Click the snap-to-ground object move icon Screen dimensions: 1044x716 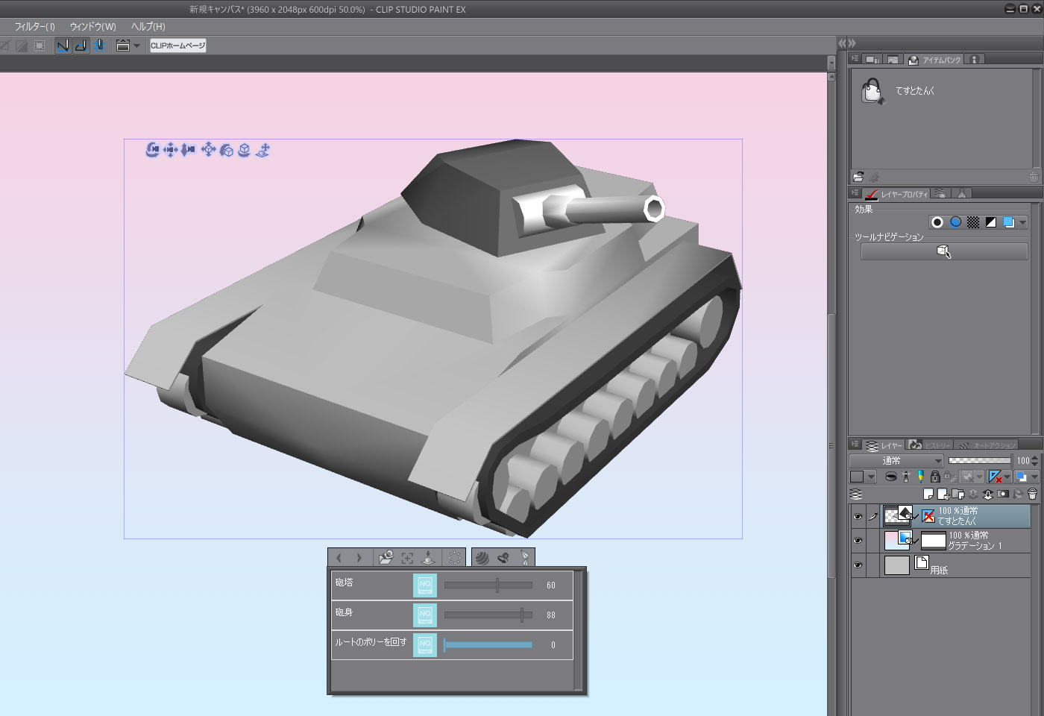click(x=262, y=150)
